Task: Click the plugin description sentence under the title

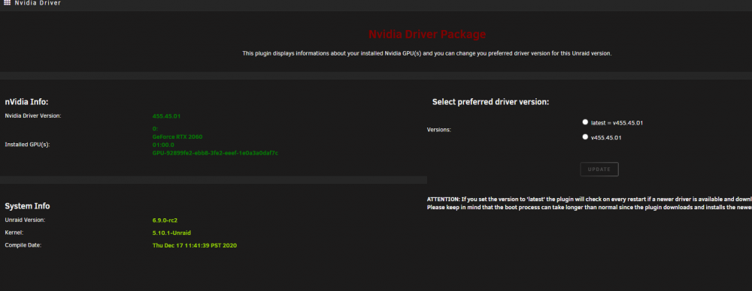Action: [x=427, y=53]
